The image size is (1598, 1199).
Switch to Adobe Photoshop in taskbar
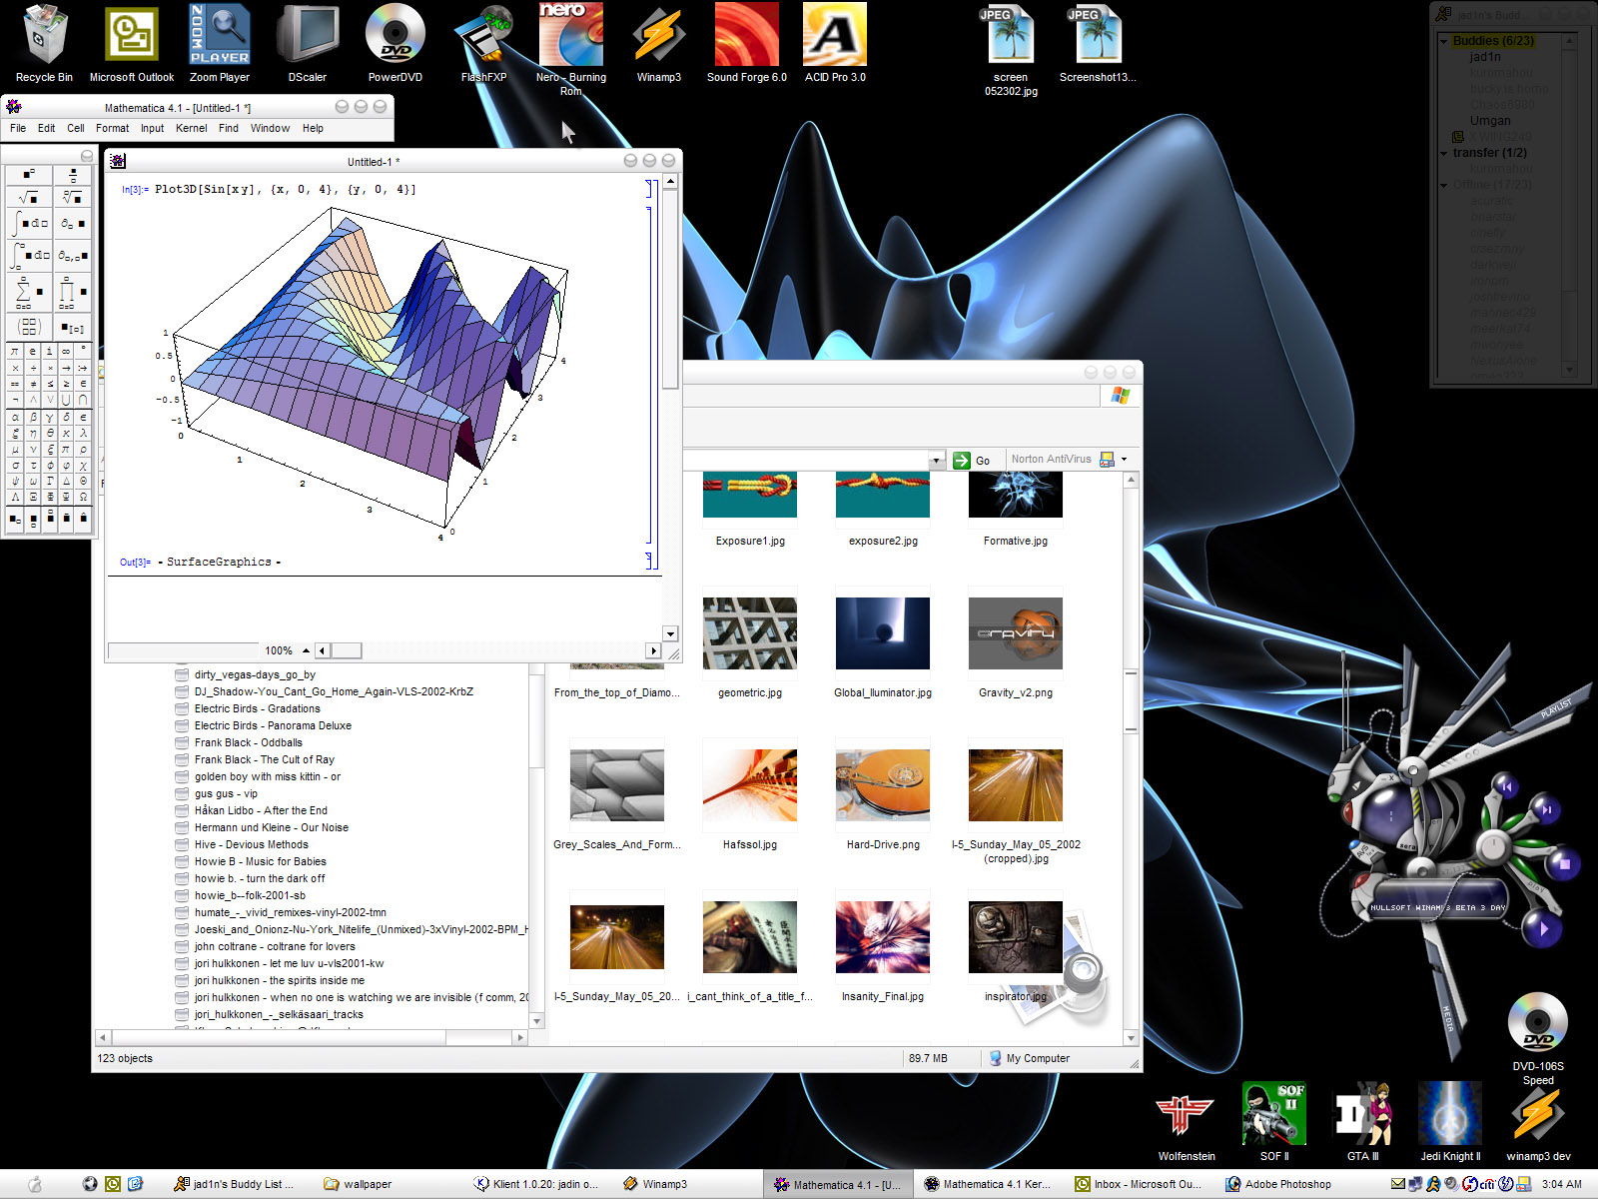pyautogui.click(x=1278, y=1184)
